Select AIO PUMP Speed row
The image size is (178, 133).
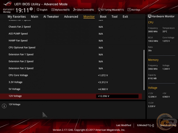click(x=71, y=34)
